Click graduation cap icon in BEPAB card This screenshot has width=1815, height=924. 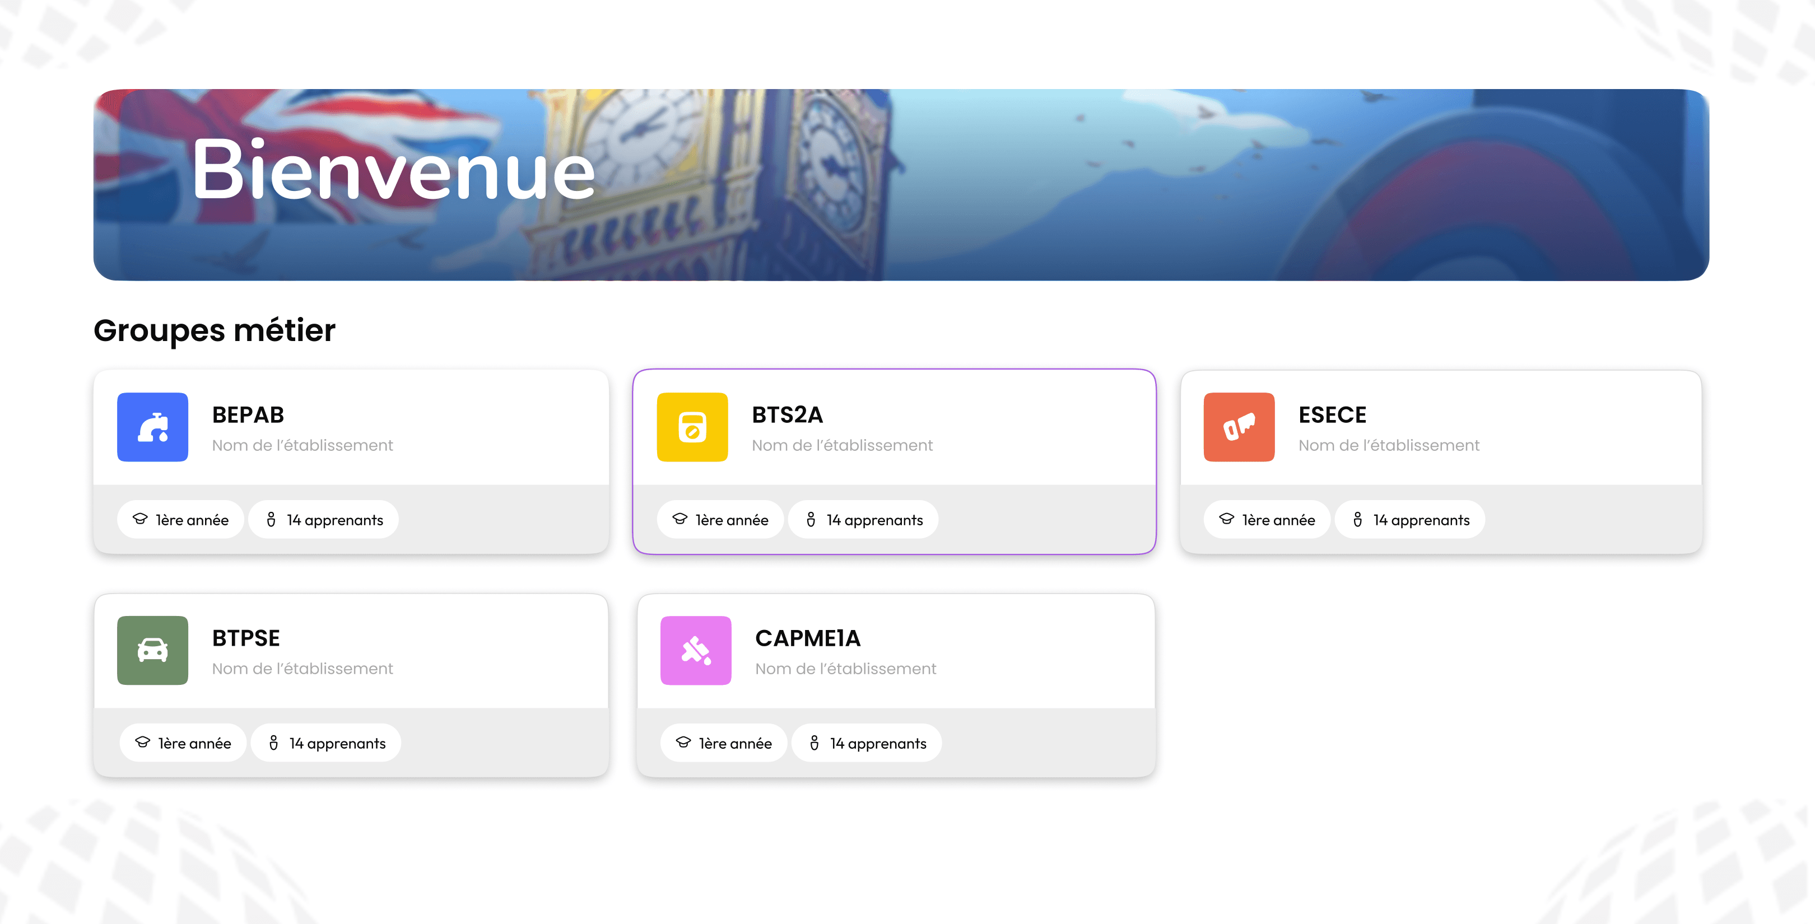140,519
